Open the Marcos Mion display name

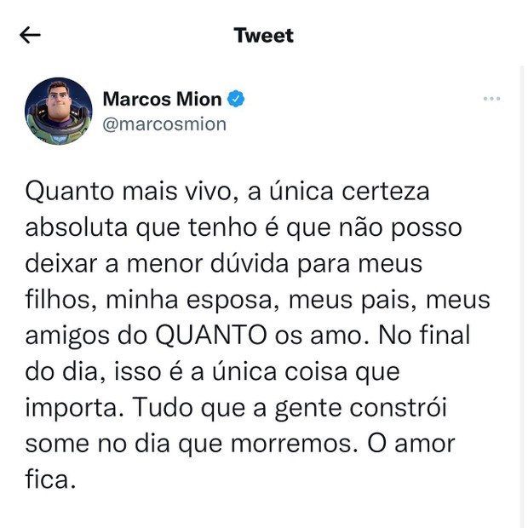coord(162,99)
